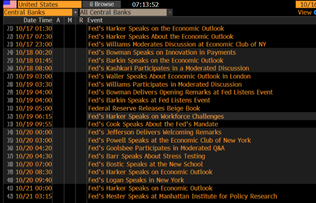Image resolution: width=316 pixels, height=203 pixels.
Task: Sort by the Date Time column header
Action: pos(38,20)
